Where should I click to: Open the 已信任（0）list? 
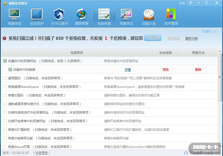click(210, 31)
